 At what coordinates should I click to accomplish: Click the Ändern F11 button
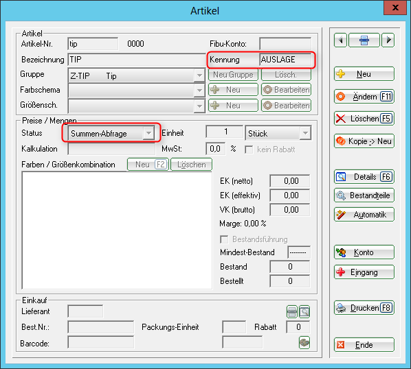(x=364, y=97)
